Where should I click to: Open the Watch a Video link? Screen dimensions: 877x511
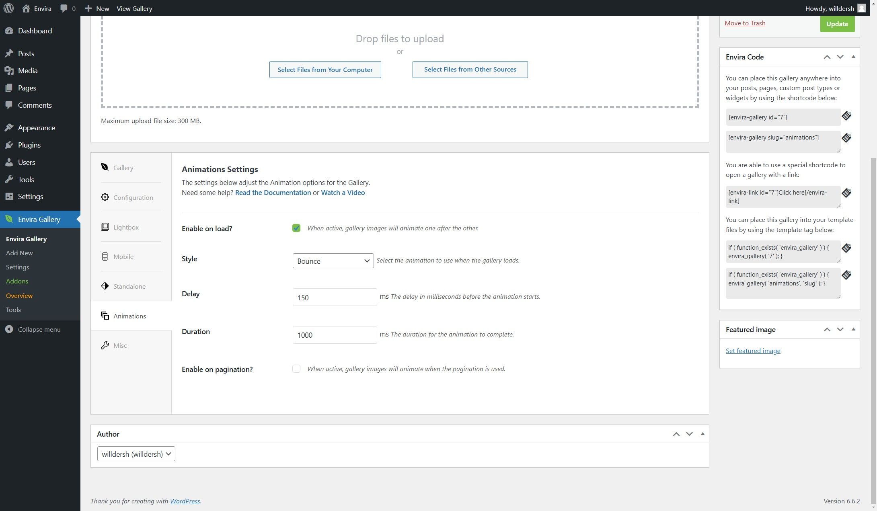[x=343, y=193]
